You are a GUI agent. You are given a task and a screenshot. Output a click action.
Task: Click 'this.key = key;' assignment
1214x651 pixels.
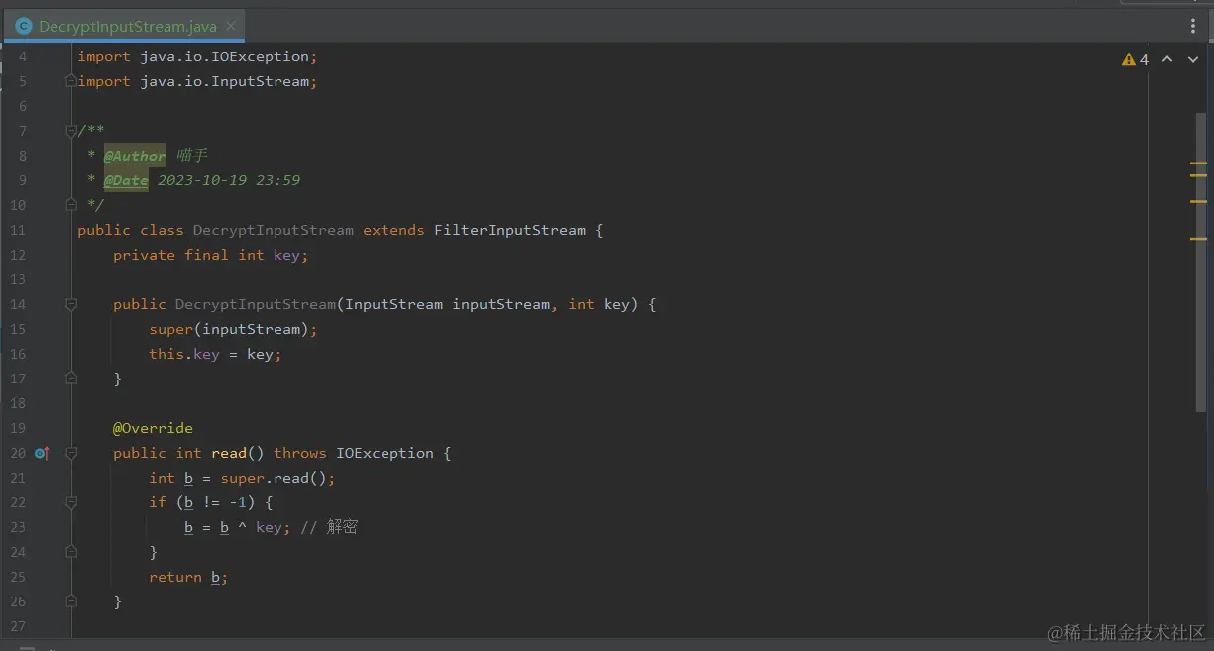coord(215,354)
